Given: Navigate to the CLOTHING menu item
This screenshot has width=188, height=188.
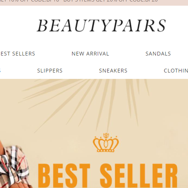Looking at the screenshot, I should click(176, 71).
